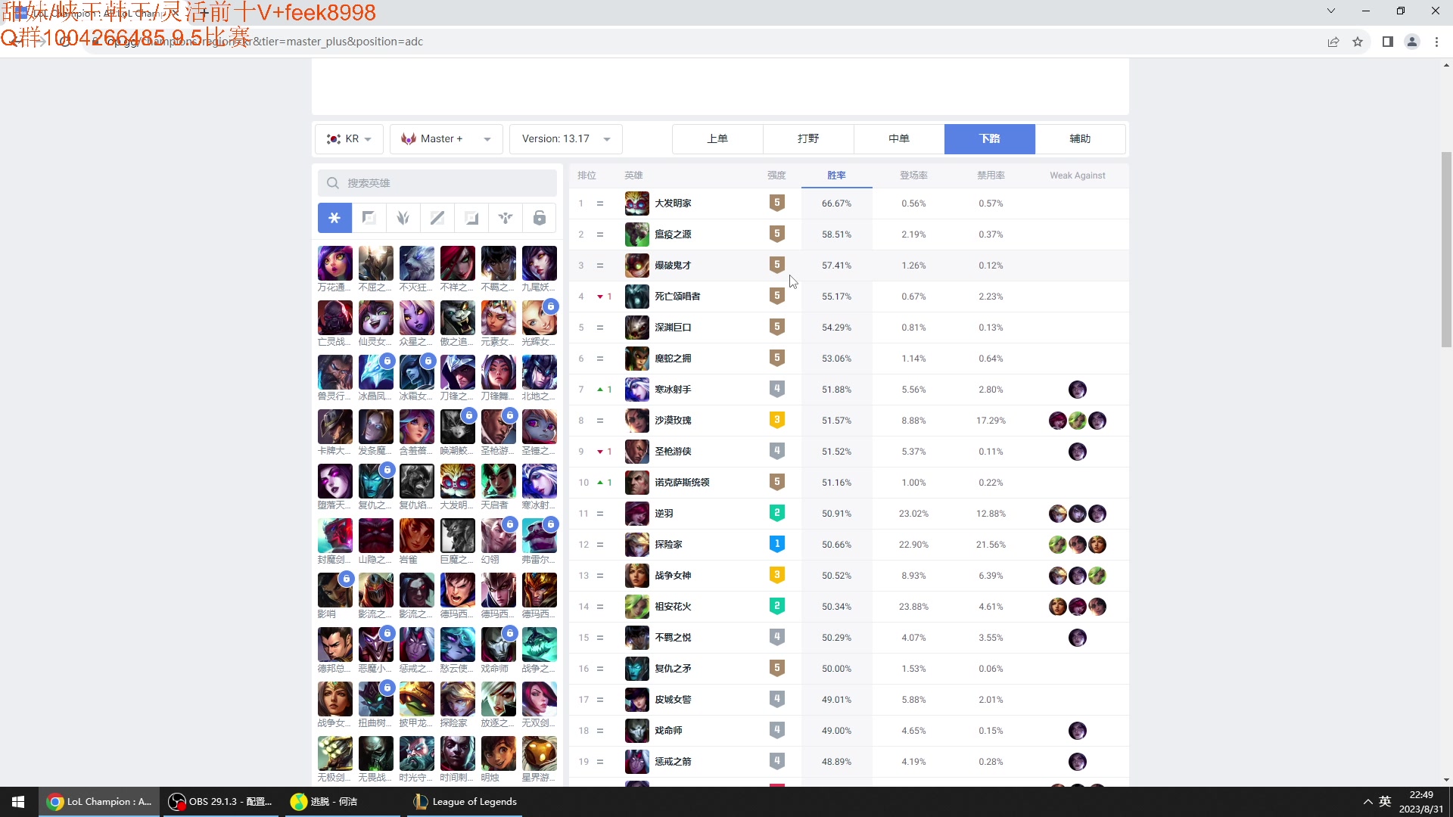Image resolution: width=1453 pixels, height=817 pixels.
Task: Open 大发明家 champion icon in the ranking table
Action: pyautogui.click(x=636, y=203)
